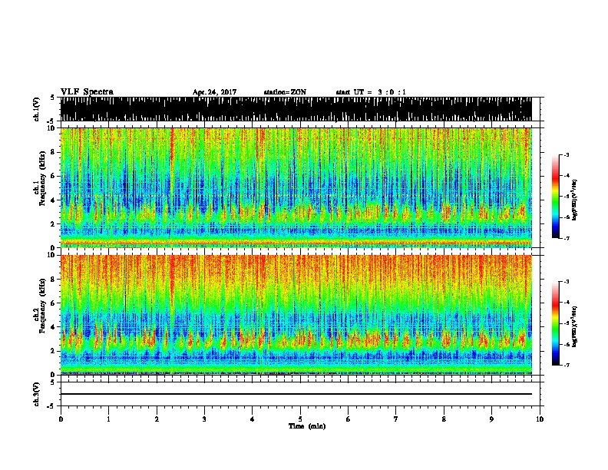Click time axis tick label "3"
Viewport: 608px width, 470px height.
click(x=204, y=419)
